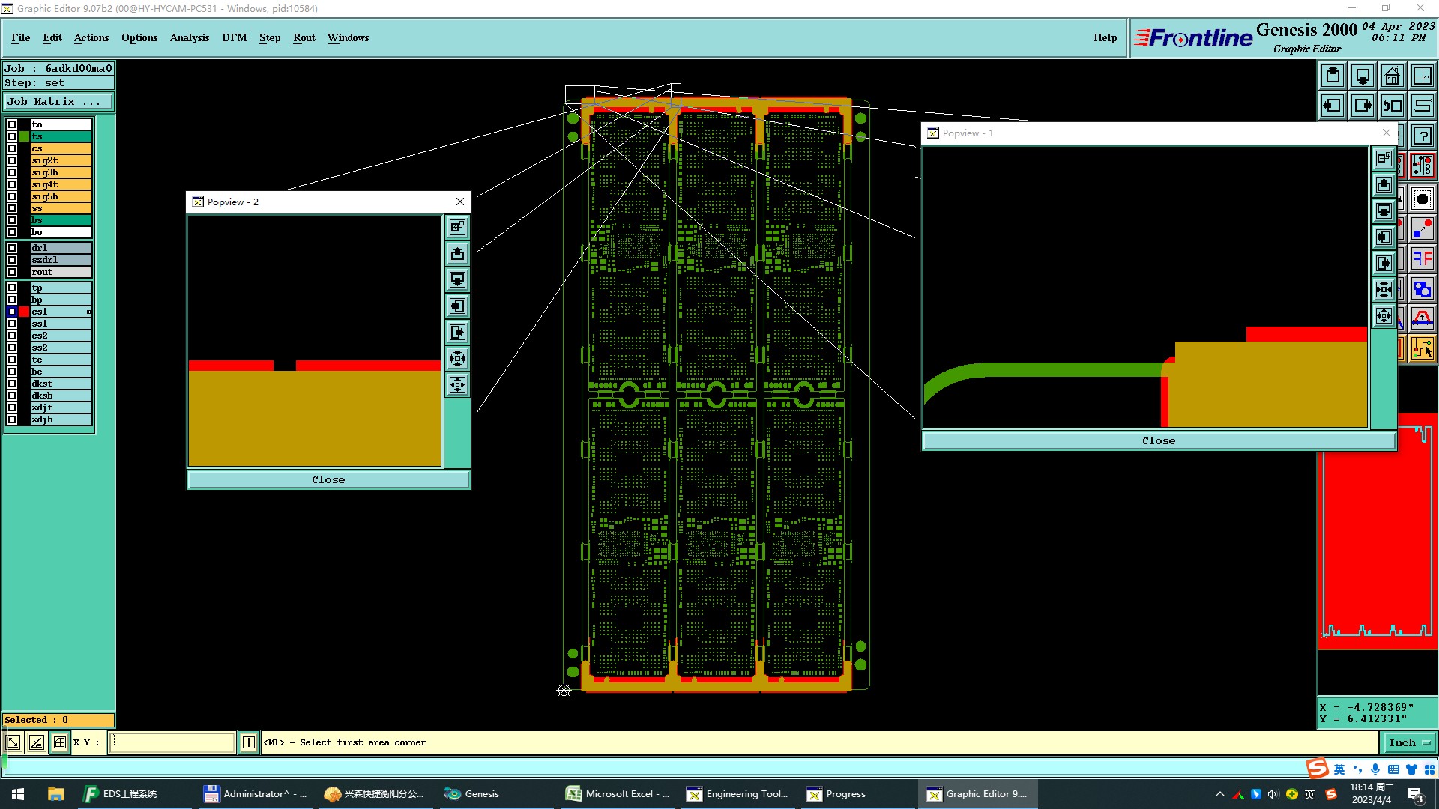Image resolution: width=1439 pixels, height=809 pixels.
Task: Open the Actions menu
Action: pos(91,37)
